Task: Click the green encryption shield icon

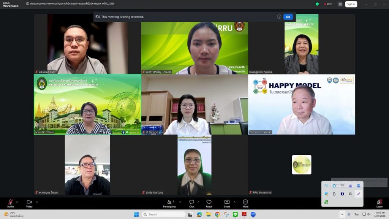Action: 317,4
